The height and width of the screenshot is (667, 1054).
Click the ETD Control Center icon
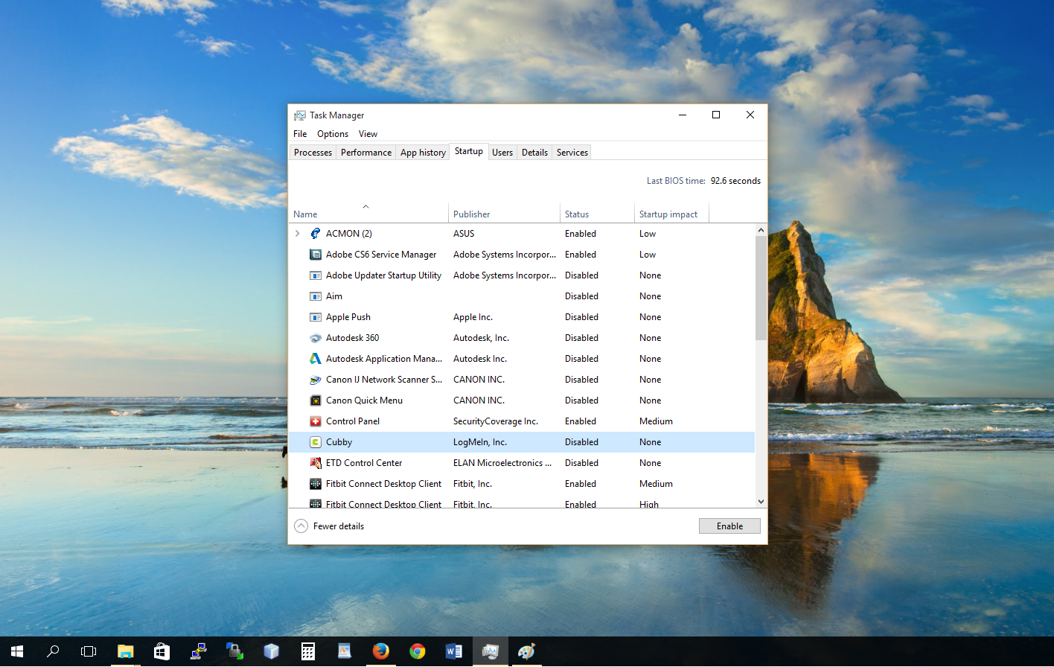point(315,462)
